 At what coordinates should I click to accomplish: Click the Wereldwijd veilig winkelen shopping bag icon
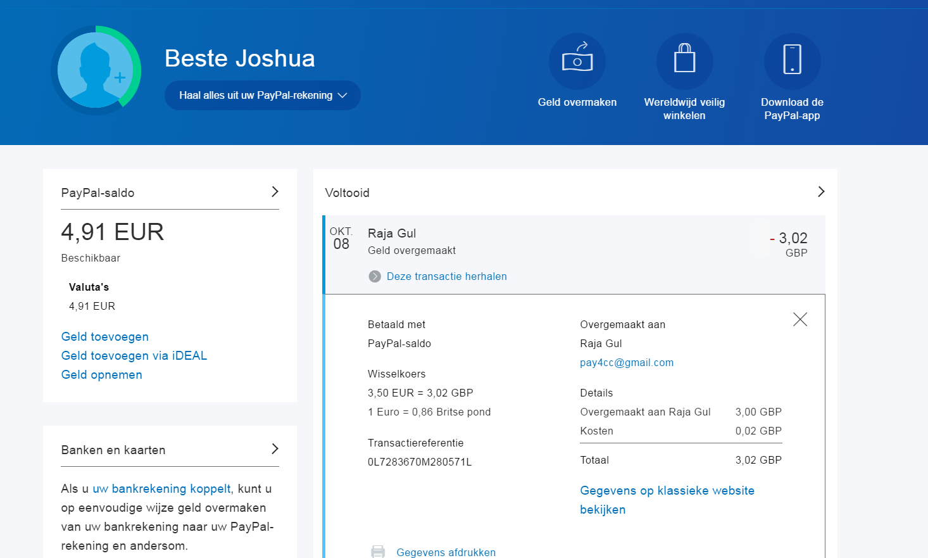pyautogui.click(x=685, y=61)
